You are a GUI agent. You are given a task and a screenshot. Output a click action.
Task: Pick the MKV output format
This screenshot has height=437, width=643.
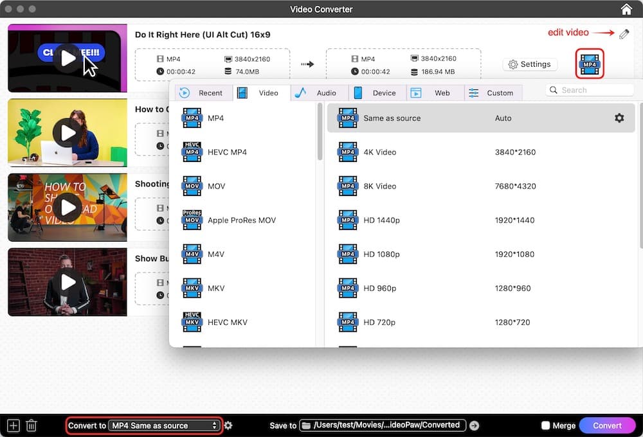tap(217, 288)
